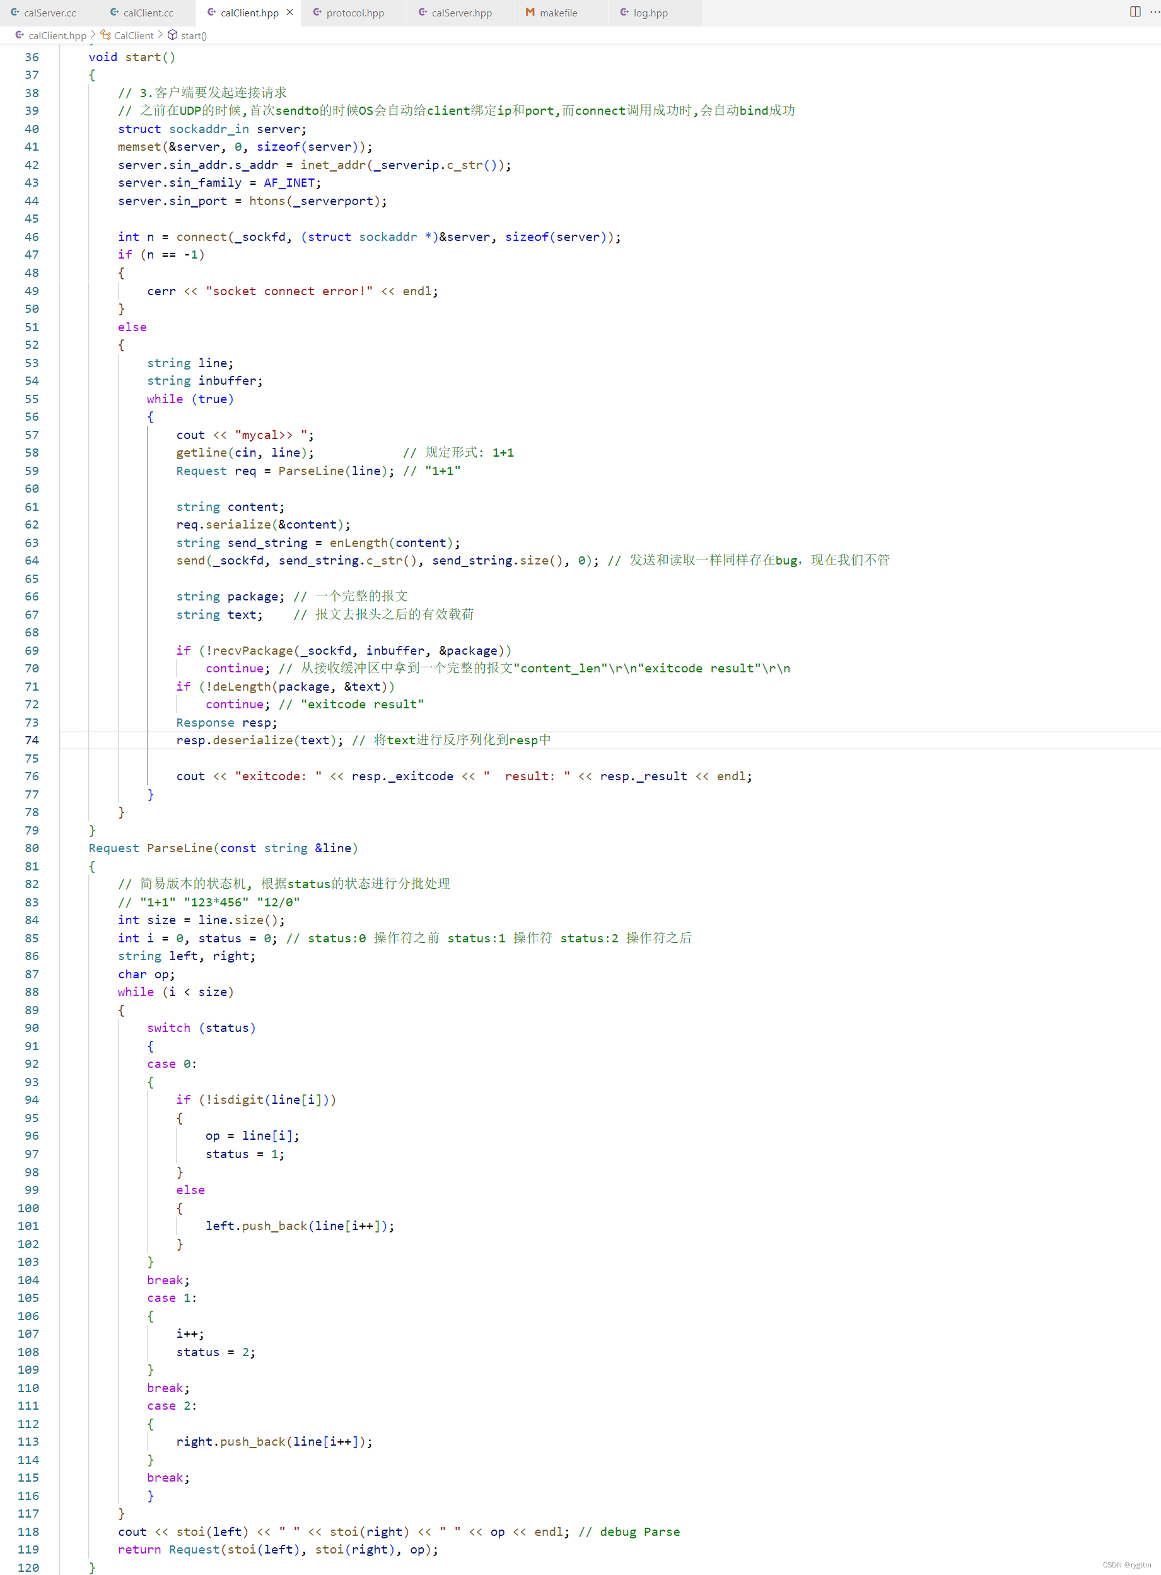Click 'if (!isdigit(line[i]))' condition
The height and width of the screenshot is (1575, 1161).
click(257, 1100)
